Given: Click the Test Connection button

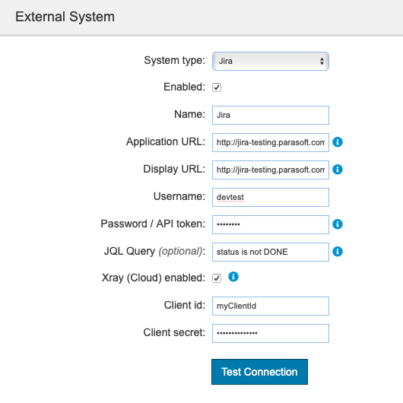Looking at the screenshot, I should click(x=259, y=372).
